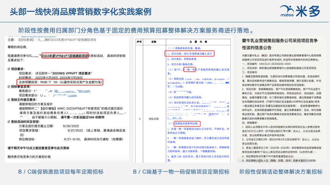Click the 竞标活动时间及安排: section heading
This screenshot has height=185, width=330.
tap(24, 122)
